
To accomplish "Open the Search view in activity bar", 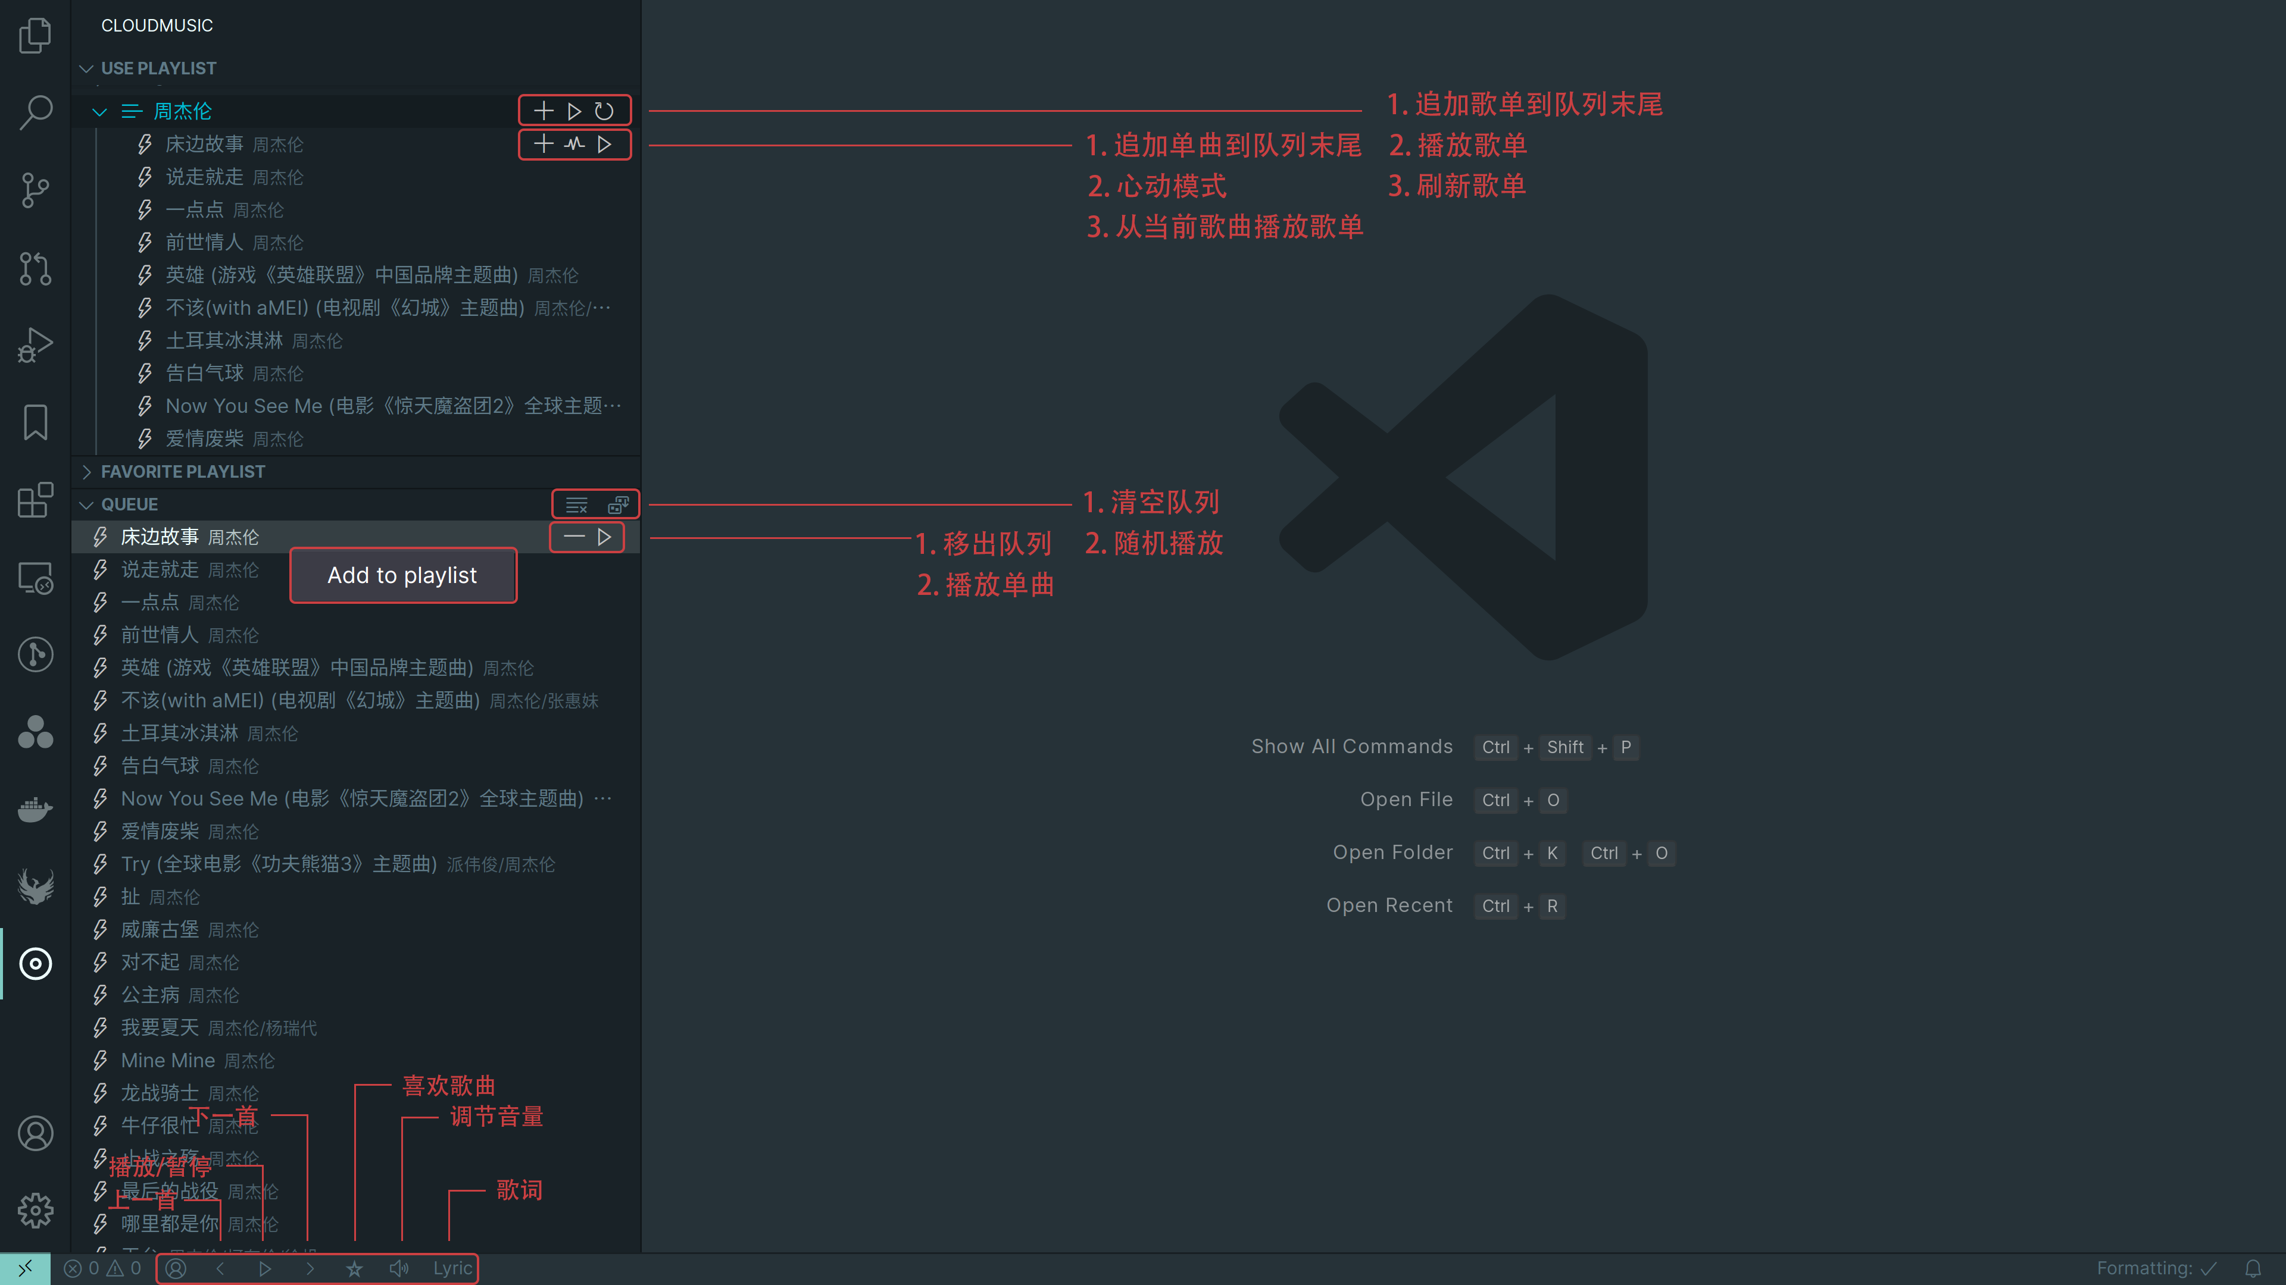I will pos(36,112).
